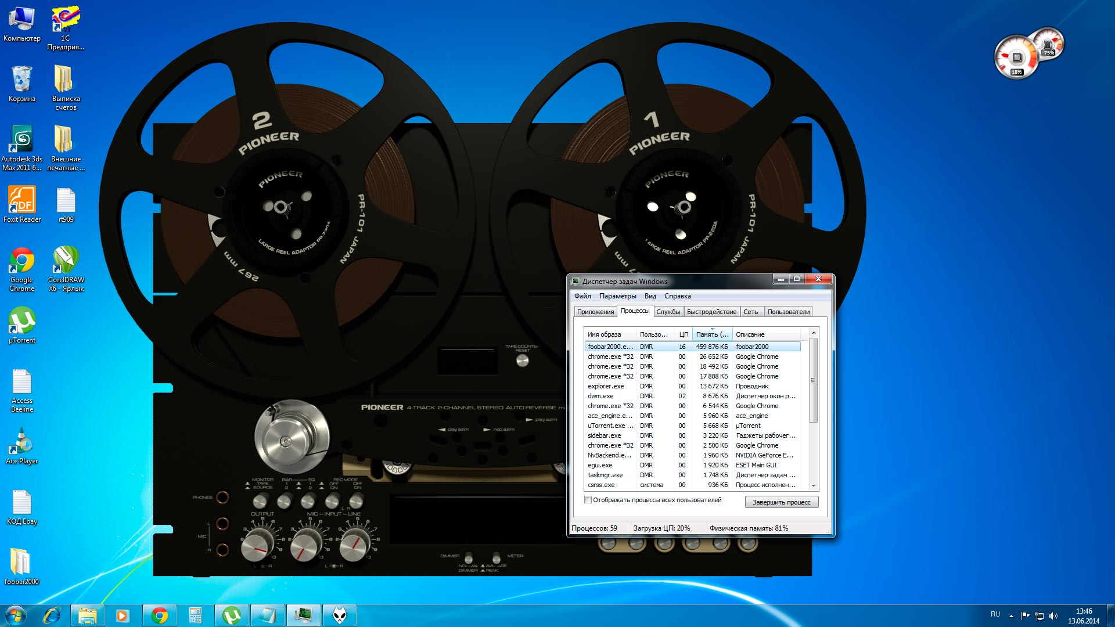This screenshot has width=1115, height=627.
Task: Open the Параметры menu
Action: (617, 296)
